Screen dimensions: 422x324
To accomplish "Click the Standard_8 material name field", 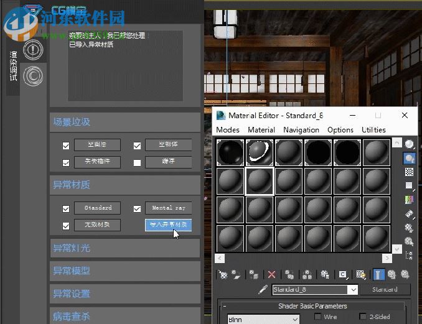I will tap(310, 290).
